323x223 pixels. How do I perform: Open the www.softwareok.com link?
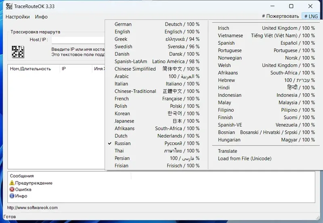[x=32, y=208]
